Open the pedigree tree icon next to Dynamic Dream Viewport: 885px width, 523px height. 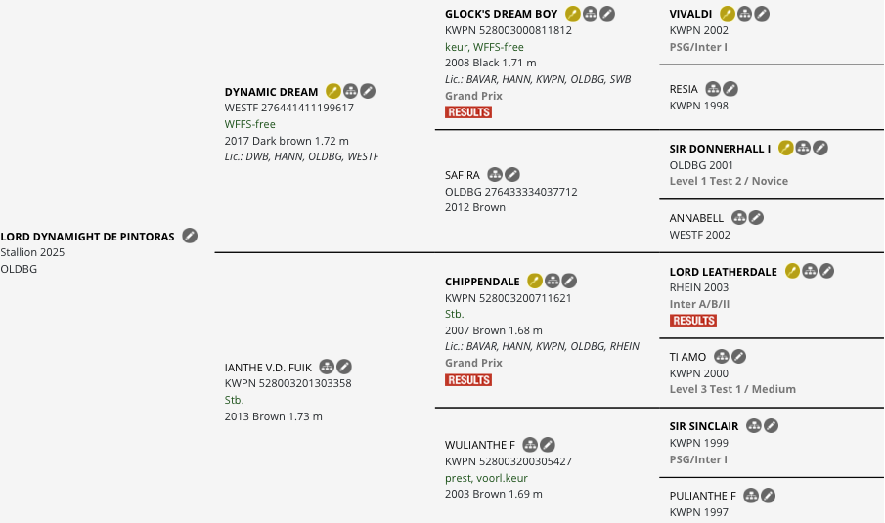[350, 91]
